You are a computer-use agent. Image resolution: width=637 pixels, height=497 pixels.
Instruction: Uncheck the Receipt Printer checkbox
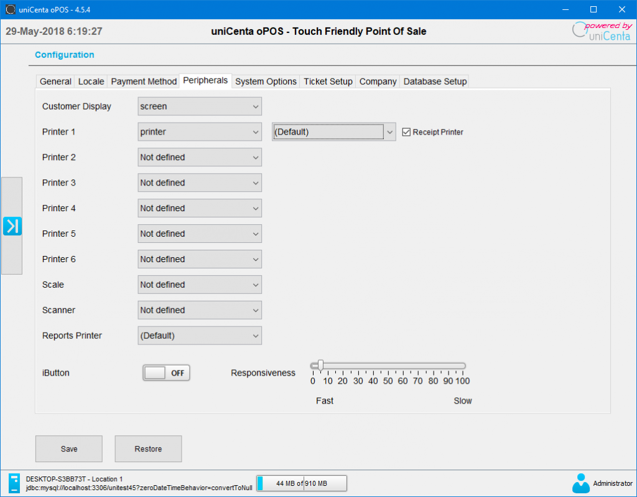coord(406,131)
